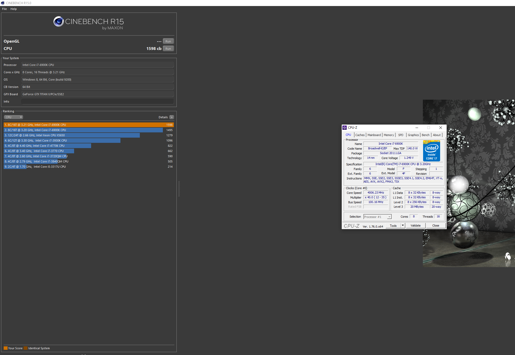
Task: Click the Level 3 cache 20 MBytes value
Action: (x=417, y=207)
